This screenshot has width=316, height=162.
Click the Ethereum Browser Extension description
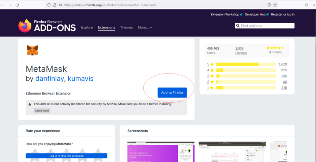tap(48, 94)
